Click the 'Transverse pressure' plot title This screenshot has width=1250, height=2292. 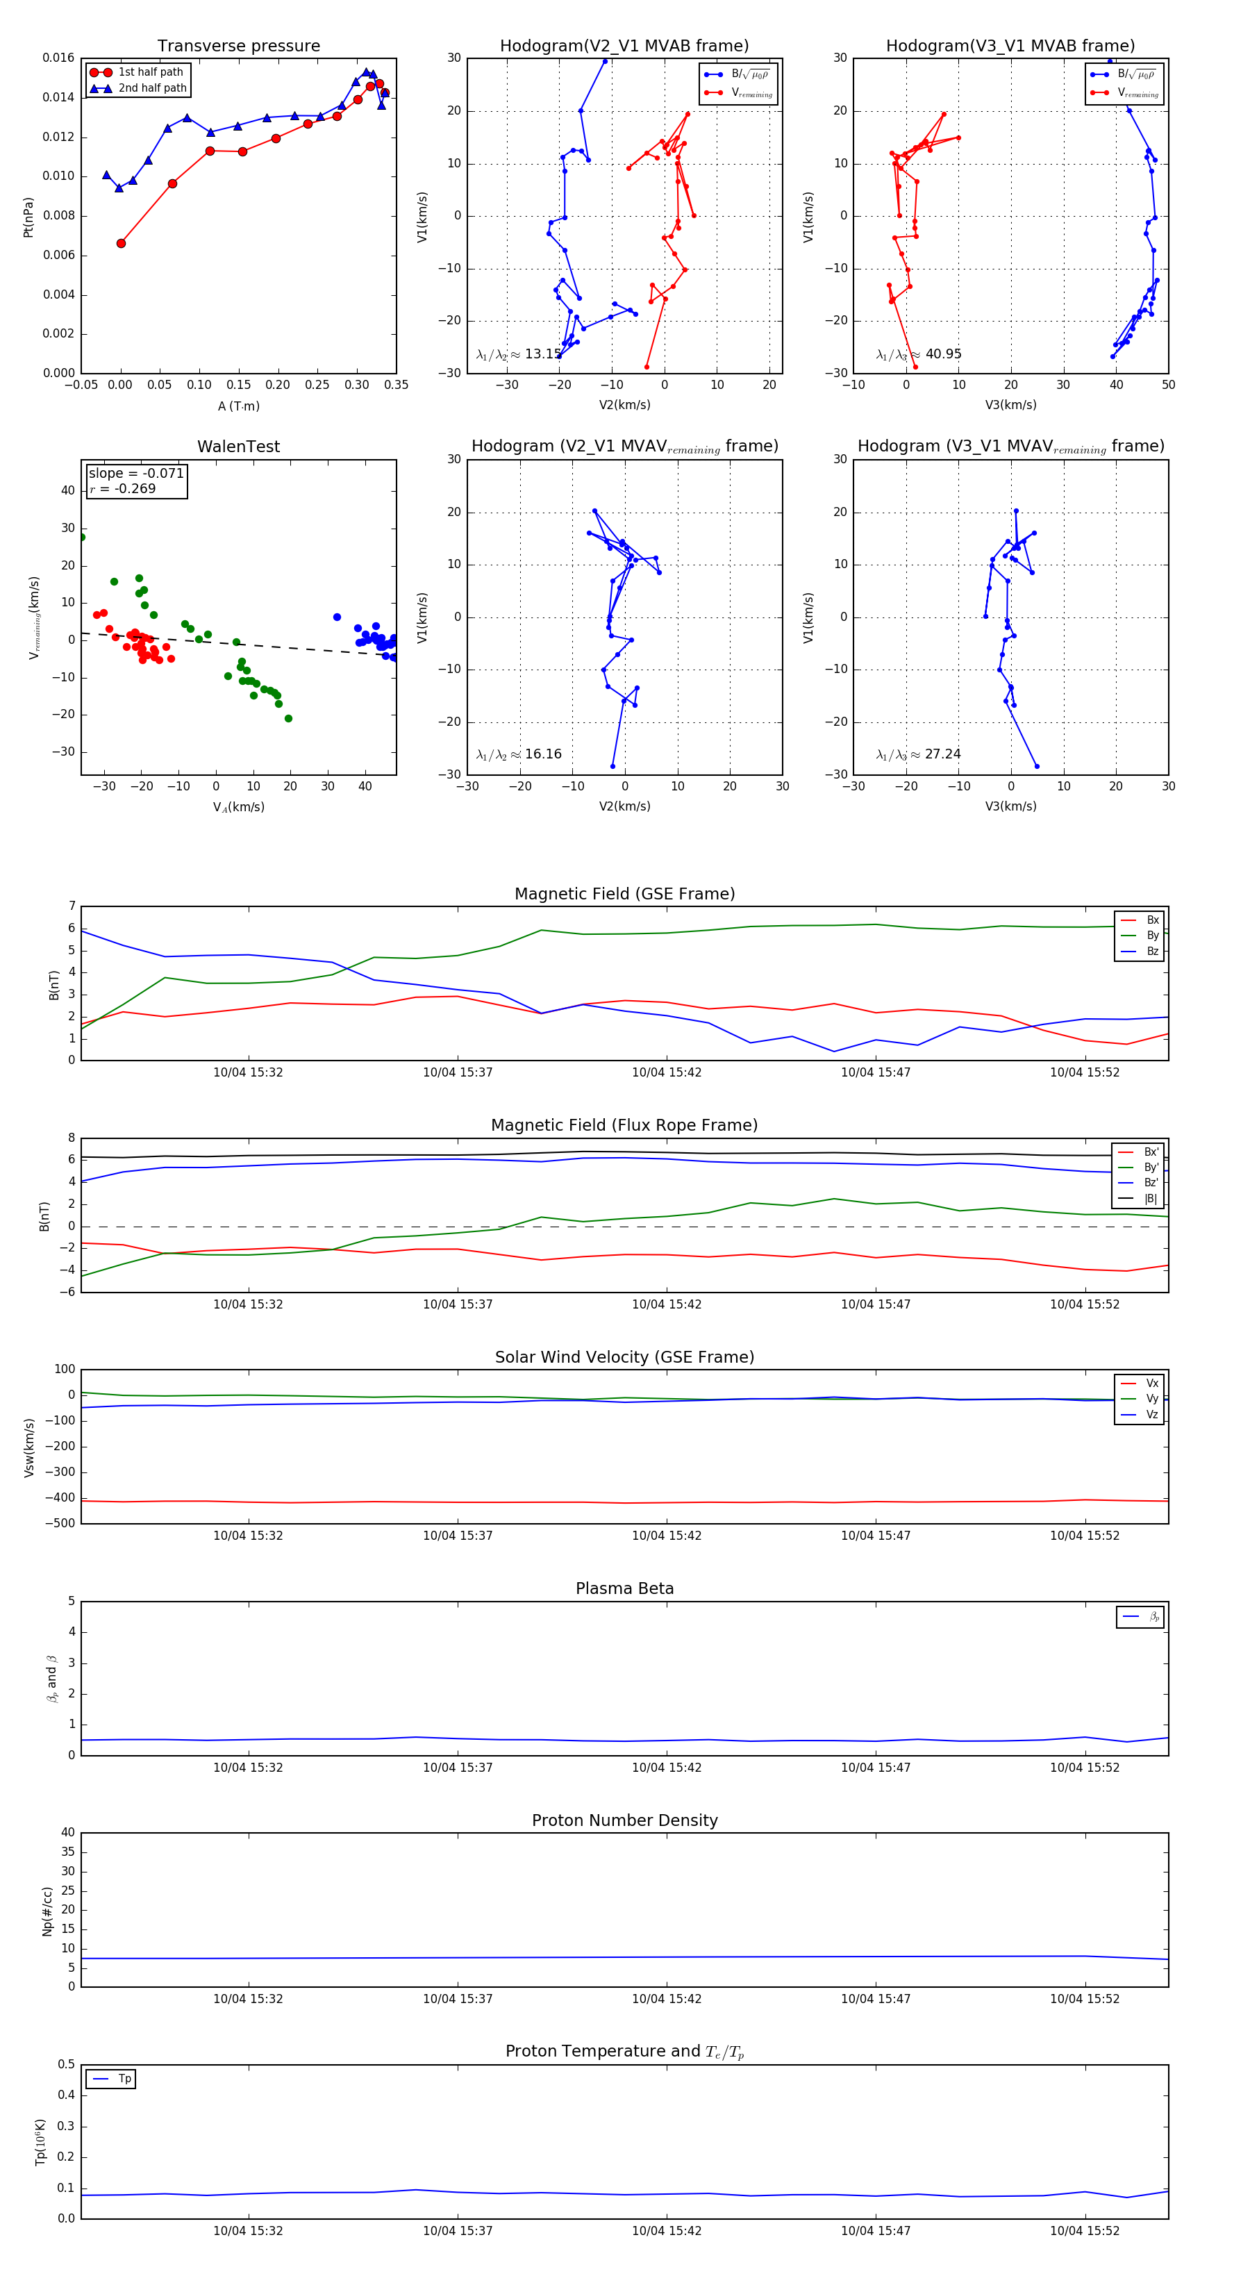point(238,47)
